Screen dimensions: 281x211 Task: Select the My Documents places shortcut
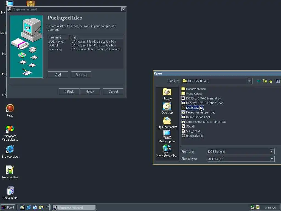[167, 123]
